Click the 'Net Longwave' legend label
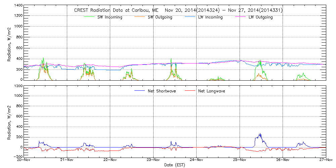The image size is (336, 168). (x=212, y=91)
